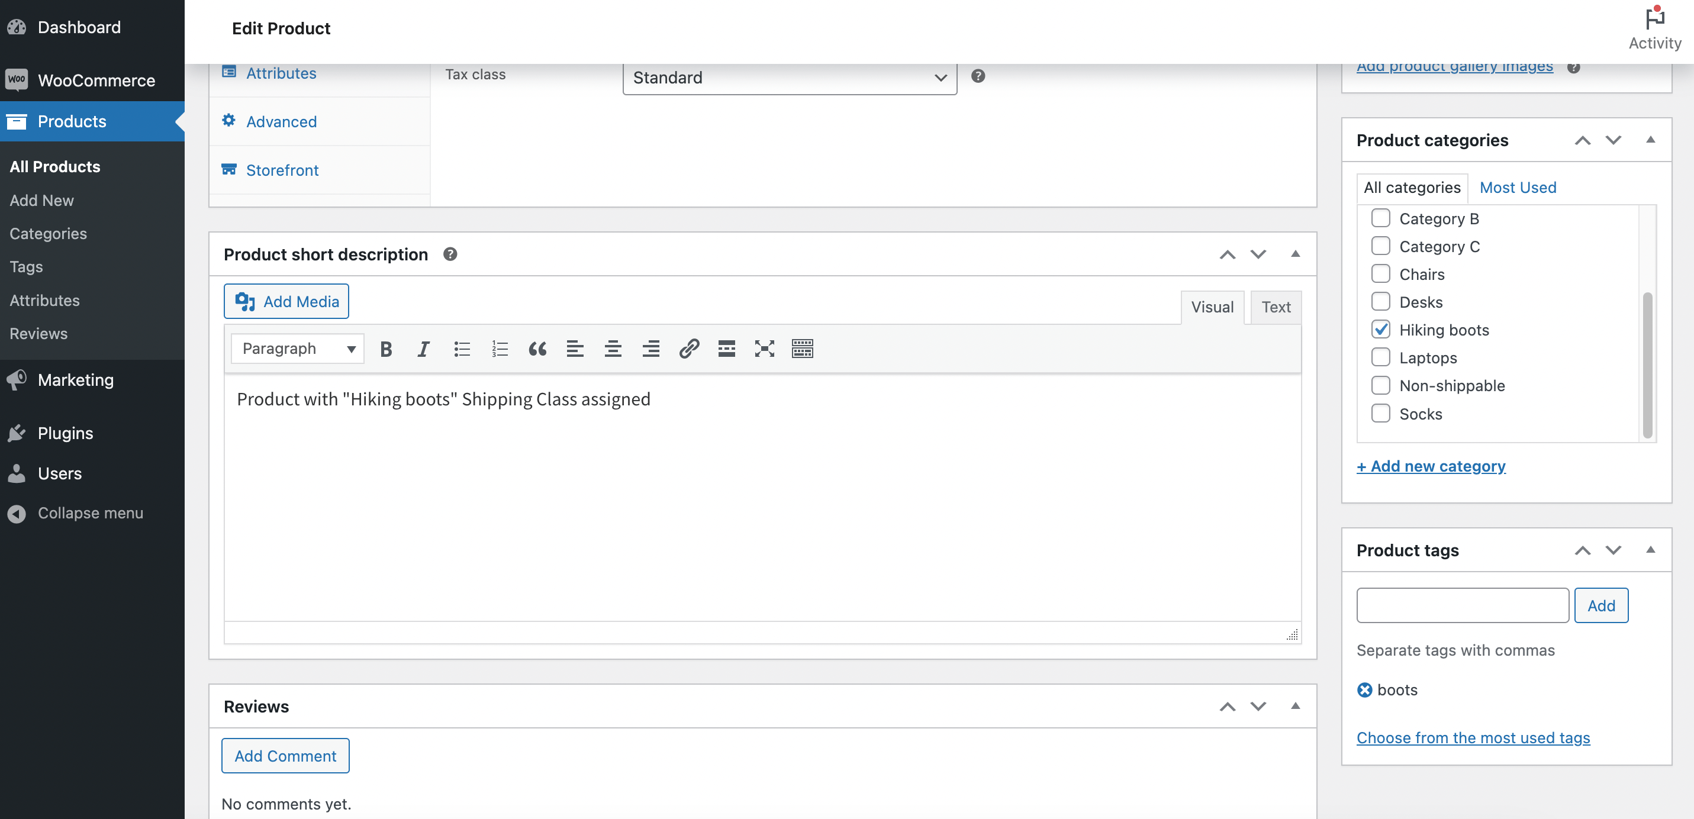Click the italic formatting icon
Screen dimensions: 1694x819
click(x=423, y=348)
